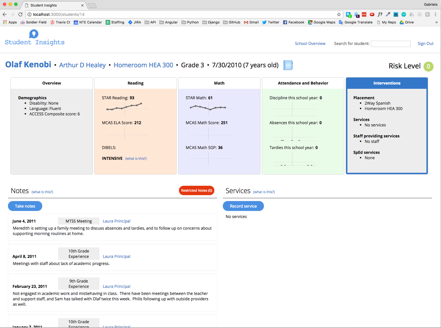The image size is (441, 328).
Task: Reload the page using the refresh icon
Action: (20, 14)
